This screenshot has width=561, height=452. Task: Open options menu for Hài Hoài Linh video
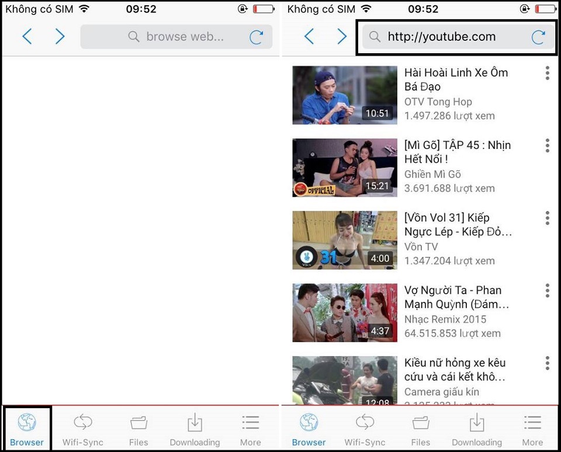pyautogui.click(x=547, y=74)
